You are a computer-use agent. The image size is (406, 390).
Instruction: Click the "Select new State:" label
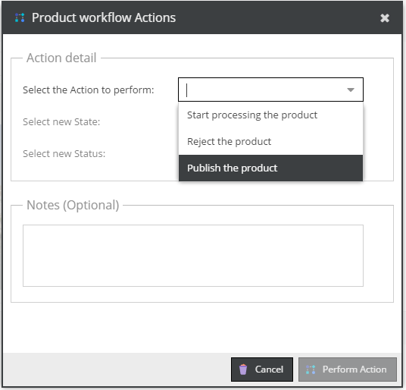tap(61, 122)
